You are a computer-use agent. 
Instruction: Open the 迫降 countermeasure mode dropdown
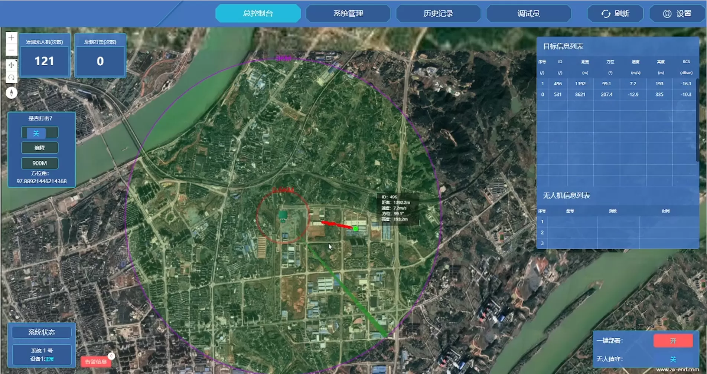pos(39,148)
